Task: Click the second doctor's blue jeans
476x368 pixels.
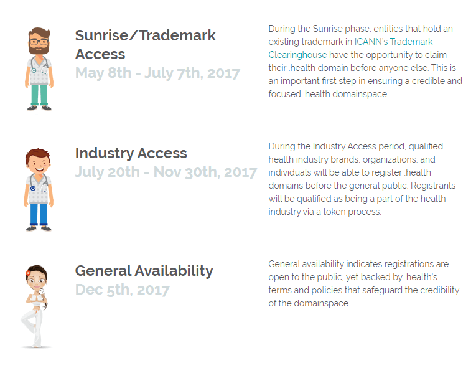Action: (39, 214)
